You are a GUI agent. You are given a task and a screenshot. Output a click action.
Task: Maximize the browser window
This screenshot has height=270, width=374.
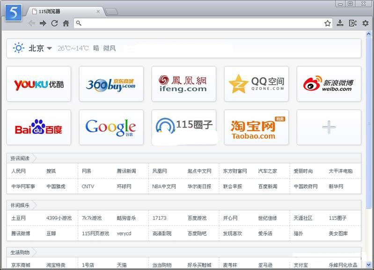point(351,4)
